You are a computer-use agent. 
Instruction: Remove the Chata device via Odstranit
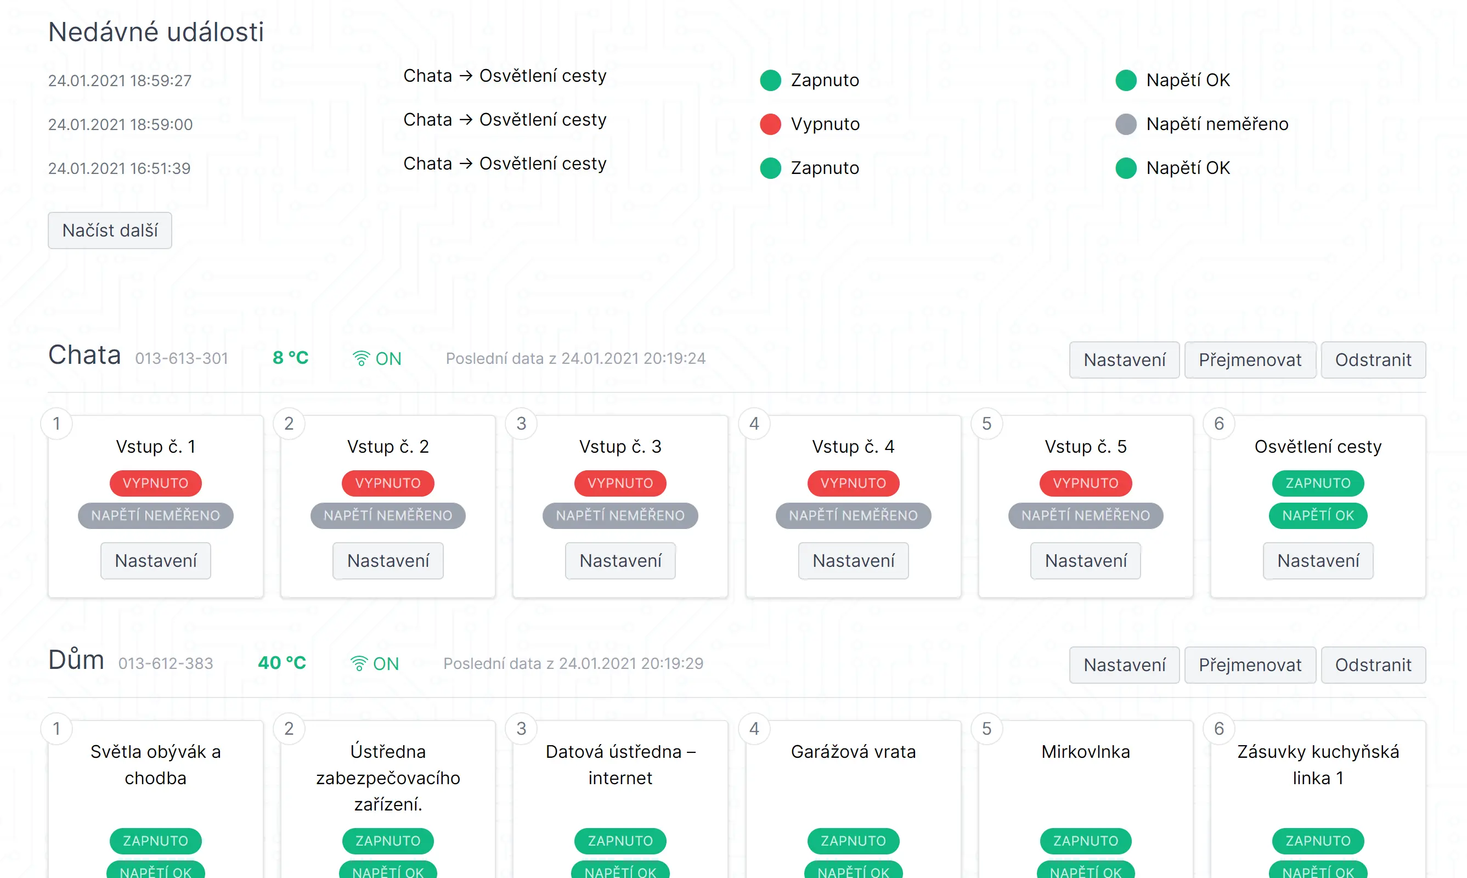(1373, 360)
